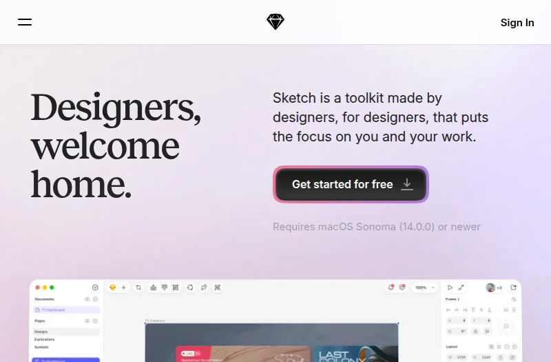Click the share/export icon in mockup top right
Image resolution: width=551 pixels, height=362 pixels.
coord(513,288)
